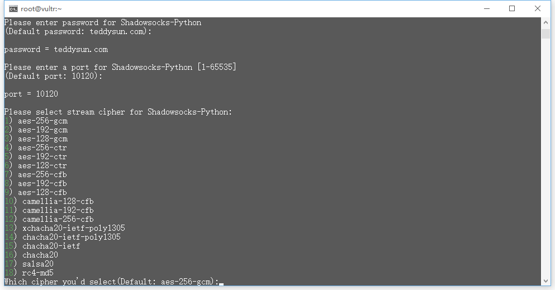Click the xchacha20-ietf-poly1305 option text
Image resolution: width=555 pixels, height=290 pixels.
[x=73, y=228]
